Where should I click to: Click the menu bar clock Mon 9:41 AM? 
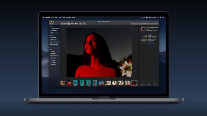coord(152,17)
